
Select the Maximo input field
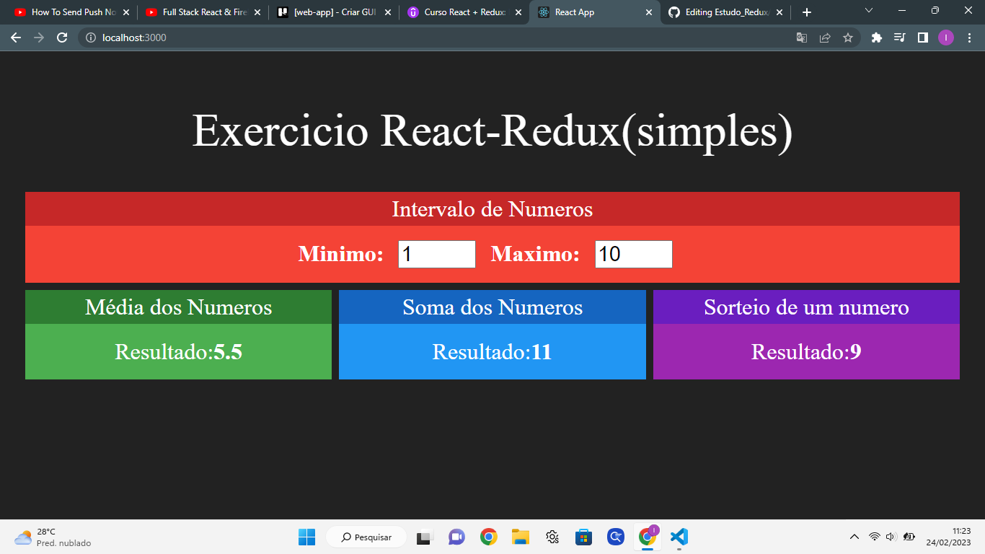pos(633,254)
